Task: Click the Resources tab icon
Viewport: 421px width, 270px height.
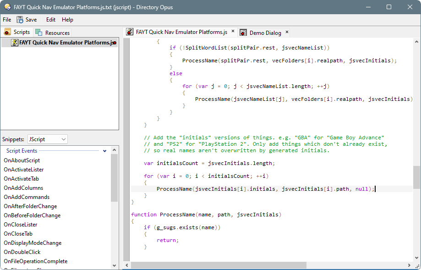Action: (38, 33)
